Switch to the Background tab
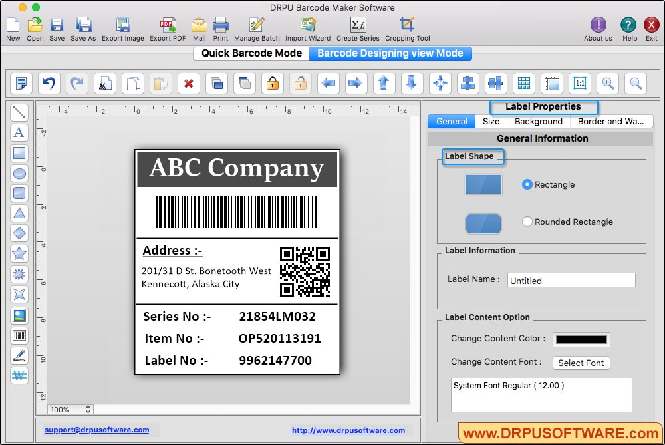The height and width of the screenshot is (445, 665). click(x=539, y=122)
